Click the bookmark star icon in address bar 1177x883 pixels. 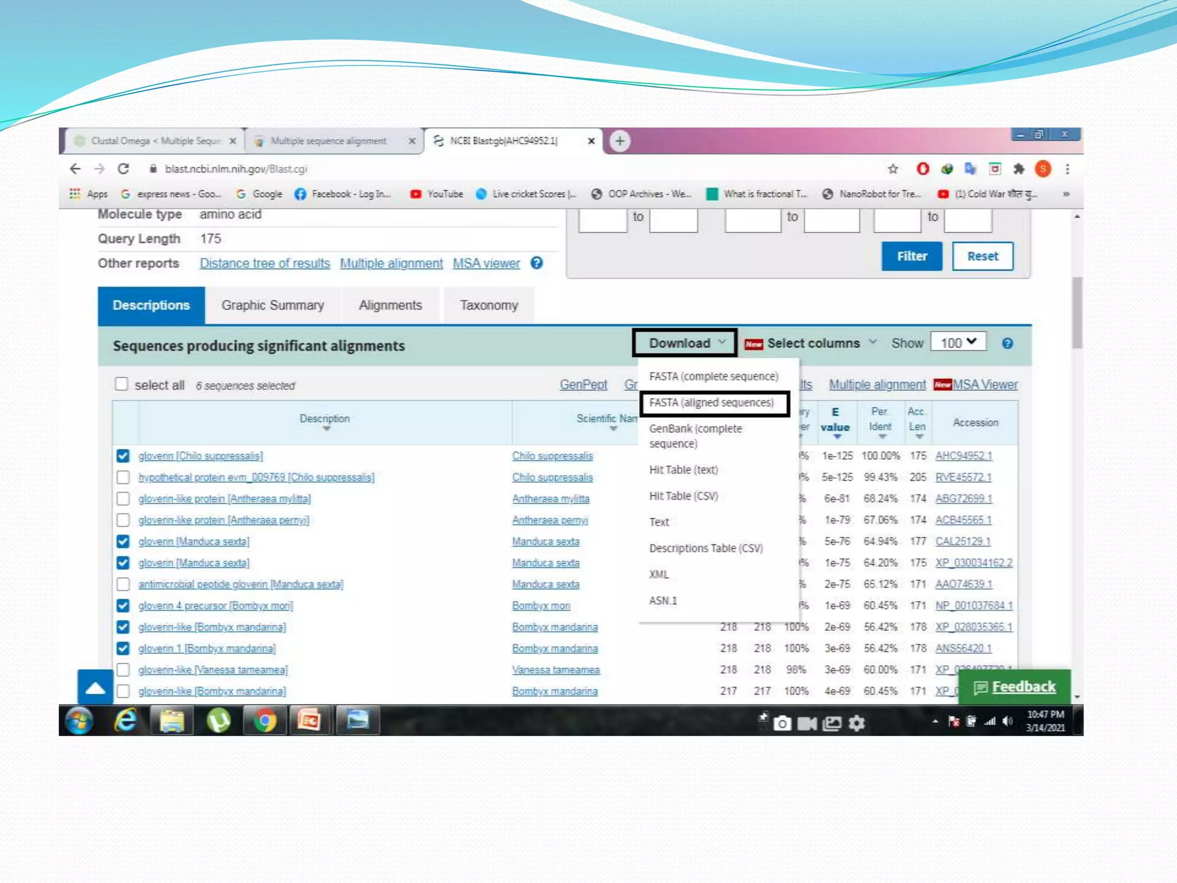click(x=893, y=169)
